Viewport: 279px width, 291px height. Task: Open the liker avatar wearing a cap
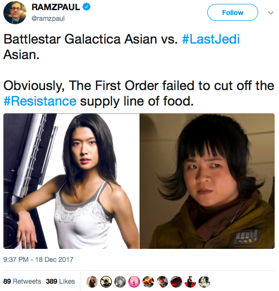[162, 281]
